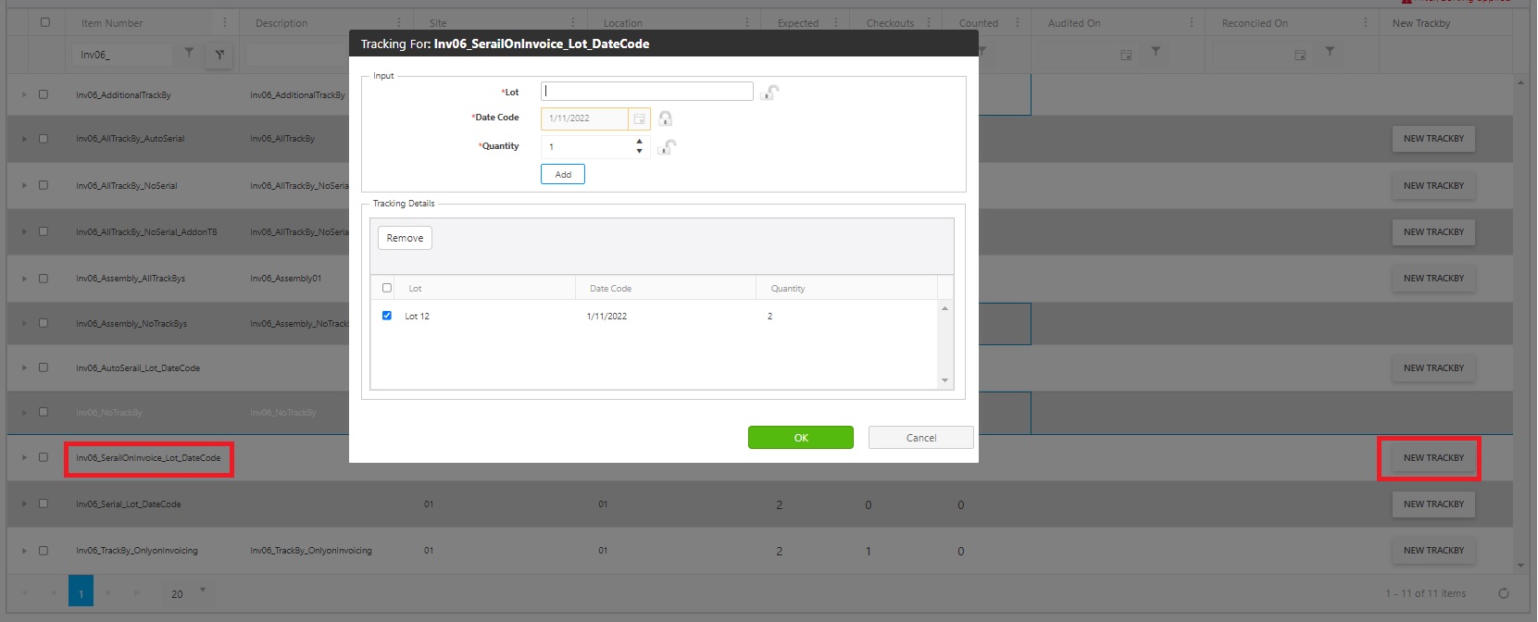1538x622 pixels.
Task: Open the Item Number column menu
Action: click(224, 23)
